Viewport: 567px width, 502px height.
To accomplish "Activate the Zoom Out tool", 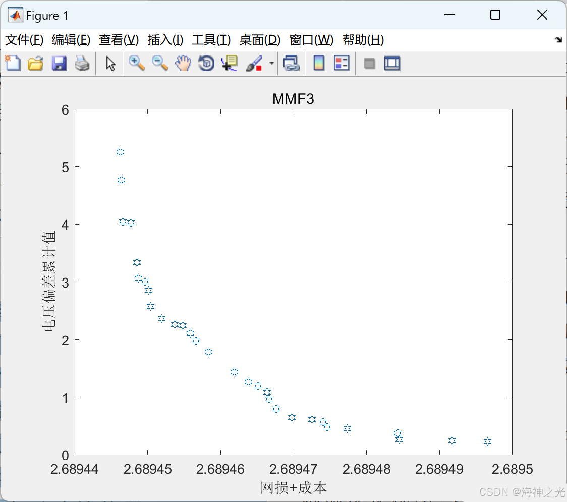I will coord(159,63).
